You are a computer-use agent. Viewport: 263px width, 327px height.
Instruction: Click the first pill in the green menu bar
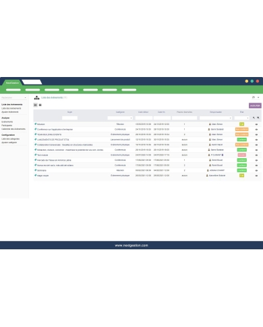click(13, 90)
